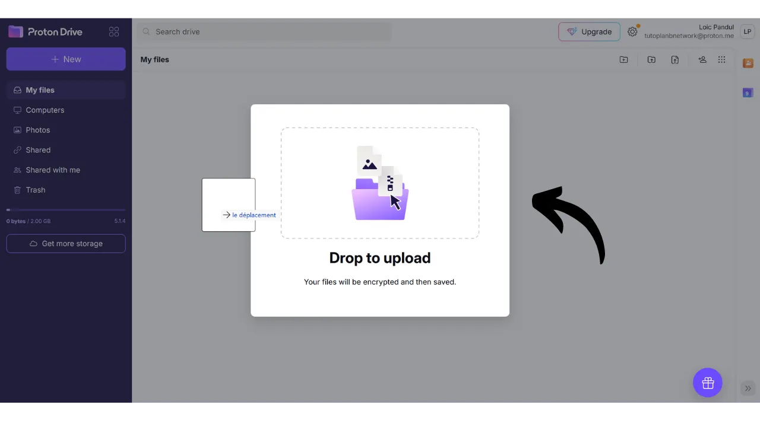760x421 pixels.
Task: Open the Trash folder
Action: click(x=66, y=190)
